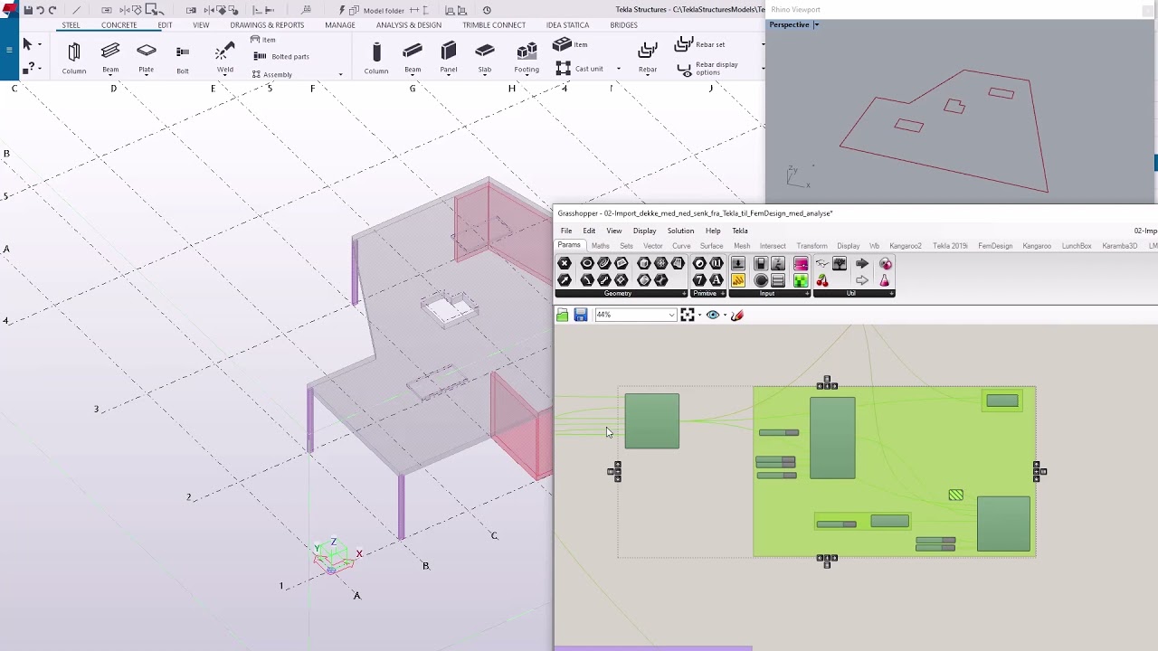This screenshot has width=1158, height=651.
Task: Click the steel Item button
Action: (263, 40)
